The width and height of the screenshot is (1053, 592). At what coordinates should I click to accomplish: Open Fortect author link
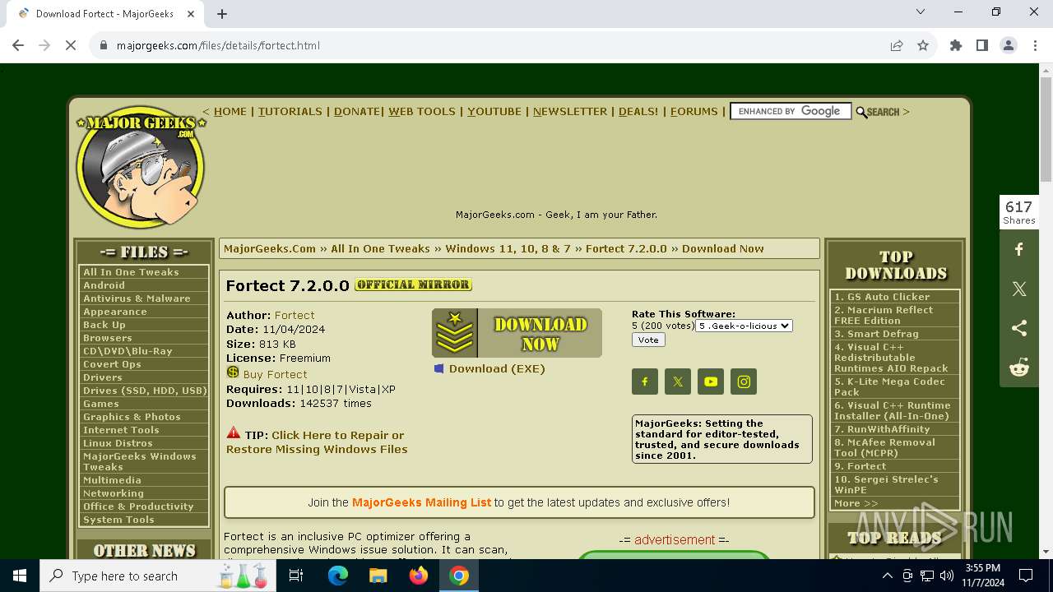(x=295, y=315)
